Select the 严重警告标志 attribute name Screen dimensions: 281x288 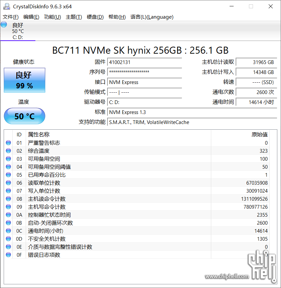pos(44,143)
